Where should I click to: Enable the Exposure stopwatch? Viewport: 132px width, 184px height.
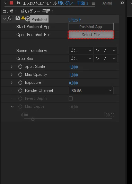point(20,82)
